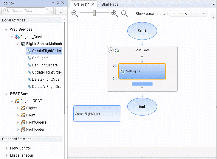
Task: Select UpdateFlightOrder in the toolbox tree
Action: (46, 72)
